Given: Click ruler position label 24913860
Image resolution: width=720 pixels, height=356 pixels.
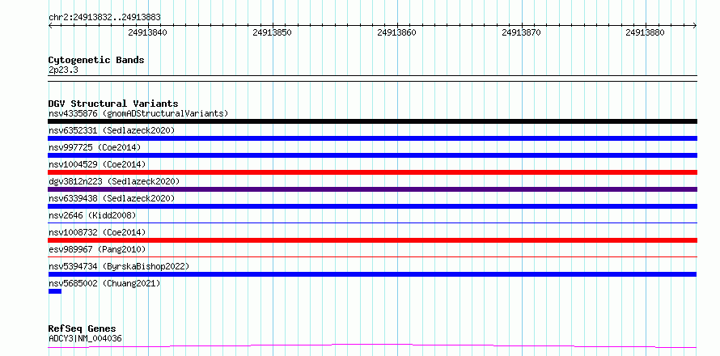Looking at the screenshot, I should point(396,32).
